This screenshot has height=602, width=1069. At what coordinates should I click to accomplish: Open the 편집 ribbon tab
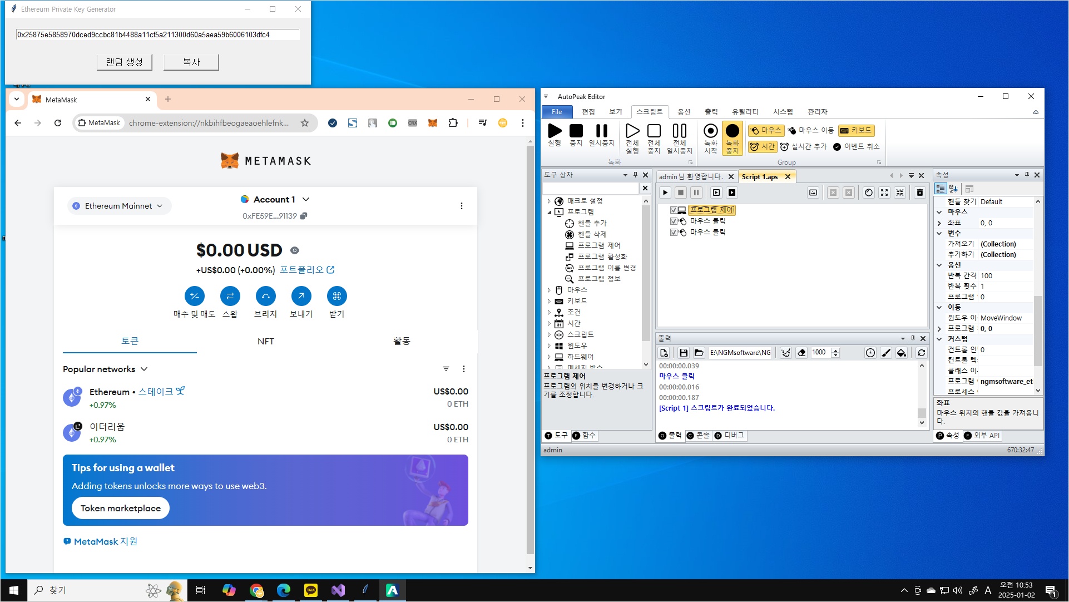(x=588, y=112)
